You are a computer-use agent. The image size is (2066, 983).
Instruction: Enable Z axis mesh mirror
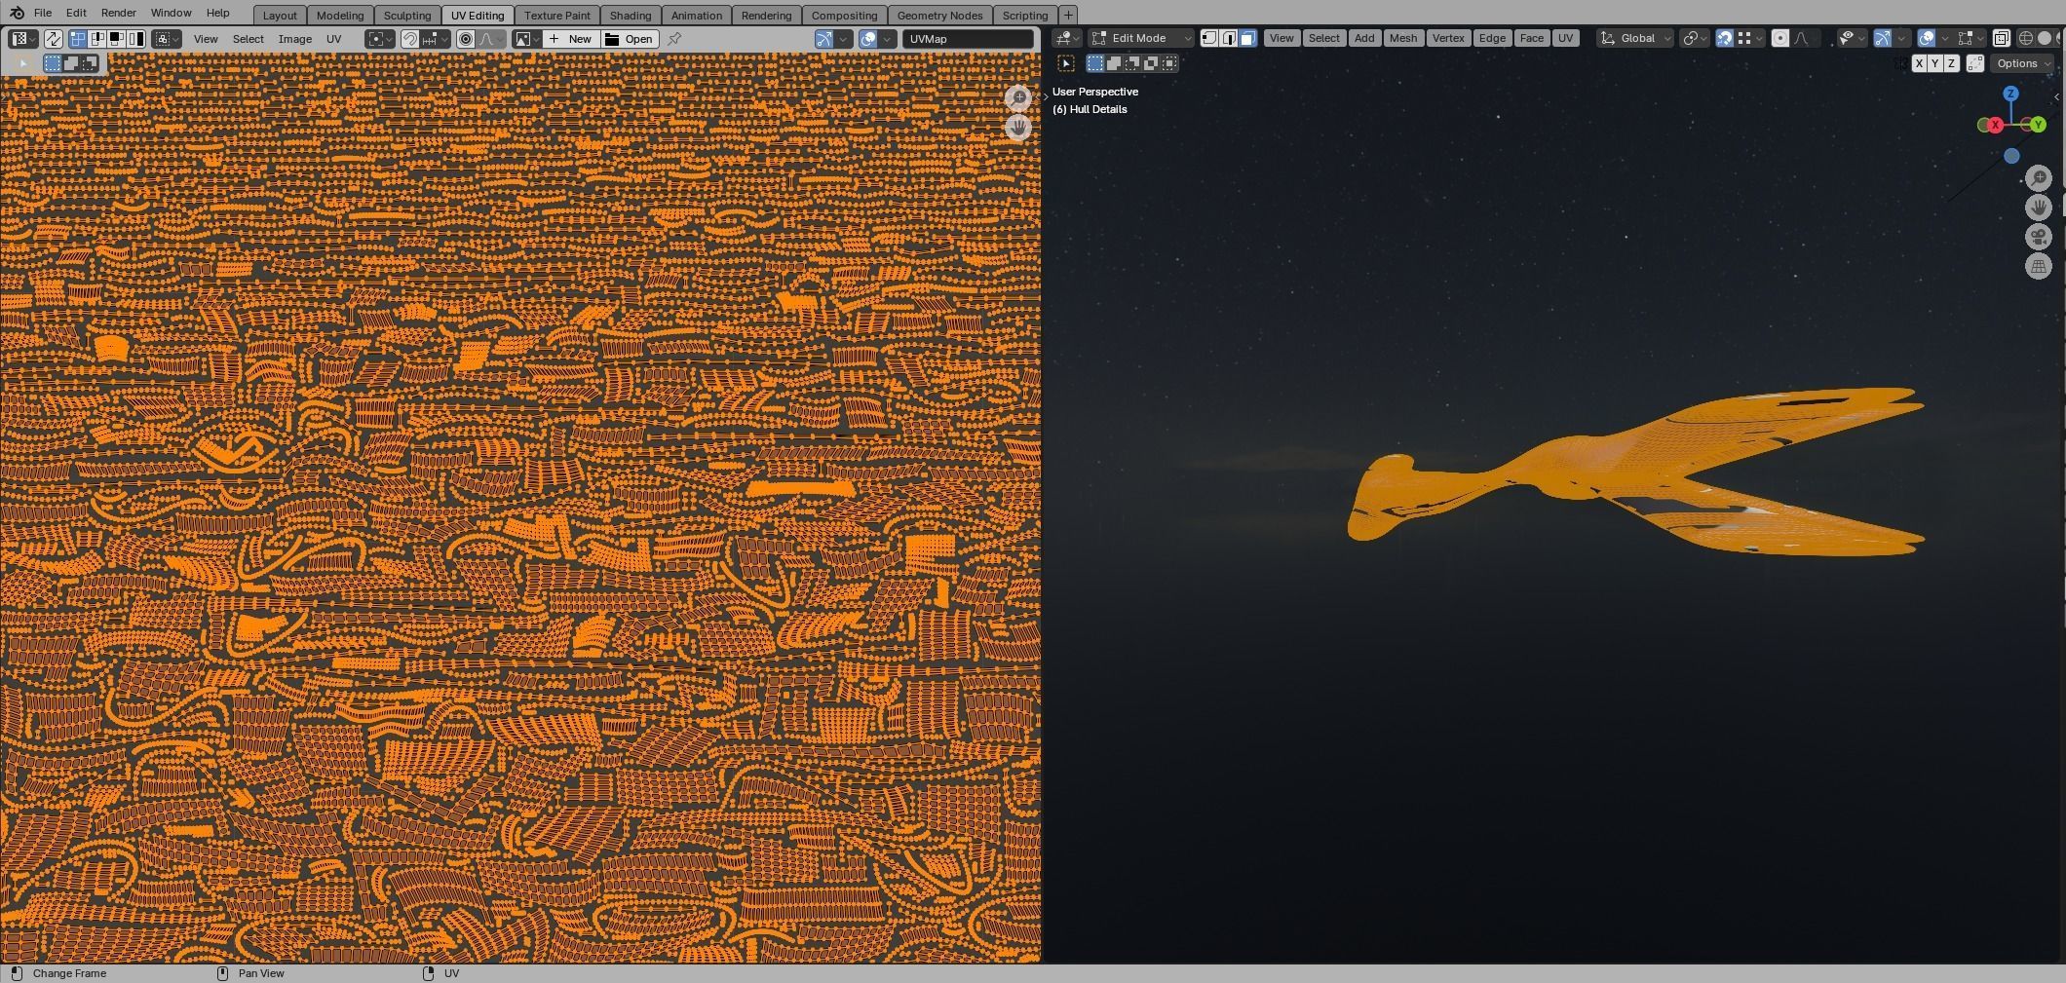1951,63
